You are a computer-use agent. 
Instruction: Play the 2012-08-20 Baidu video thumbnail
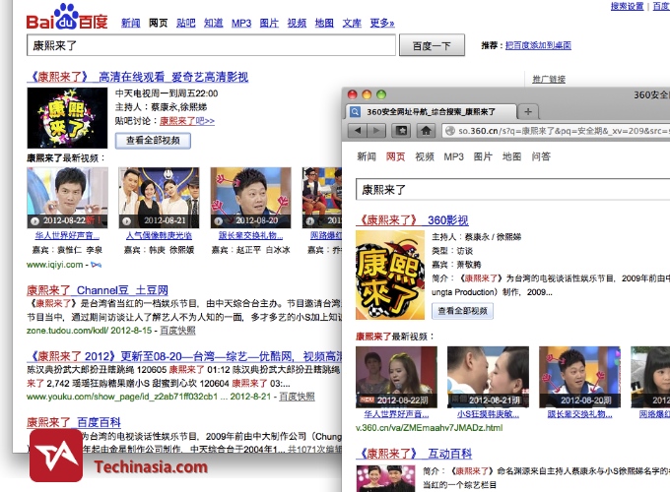(251, 198)
